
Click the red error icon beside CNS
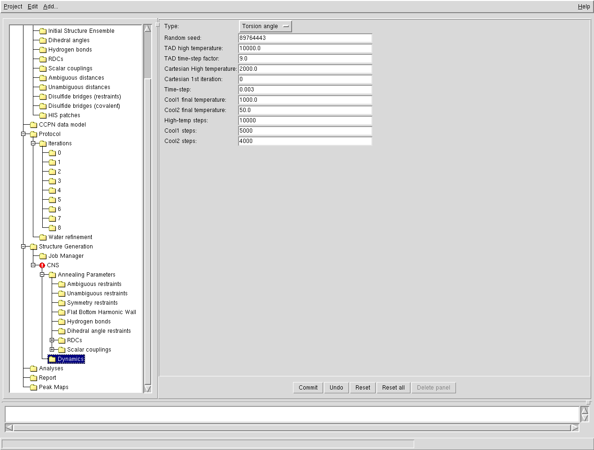(x=42, y=265)
